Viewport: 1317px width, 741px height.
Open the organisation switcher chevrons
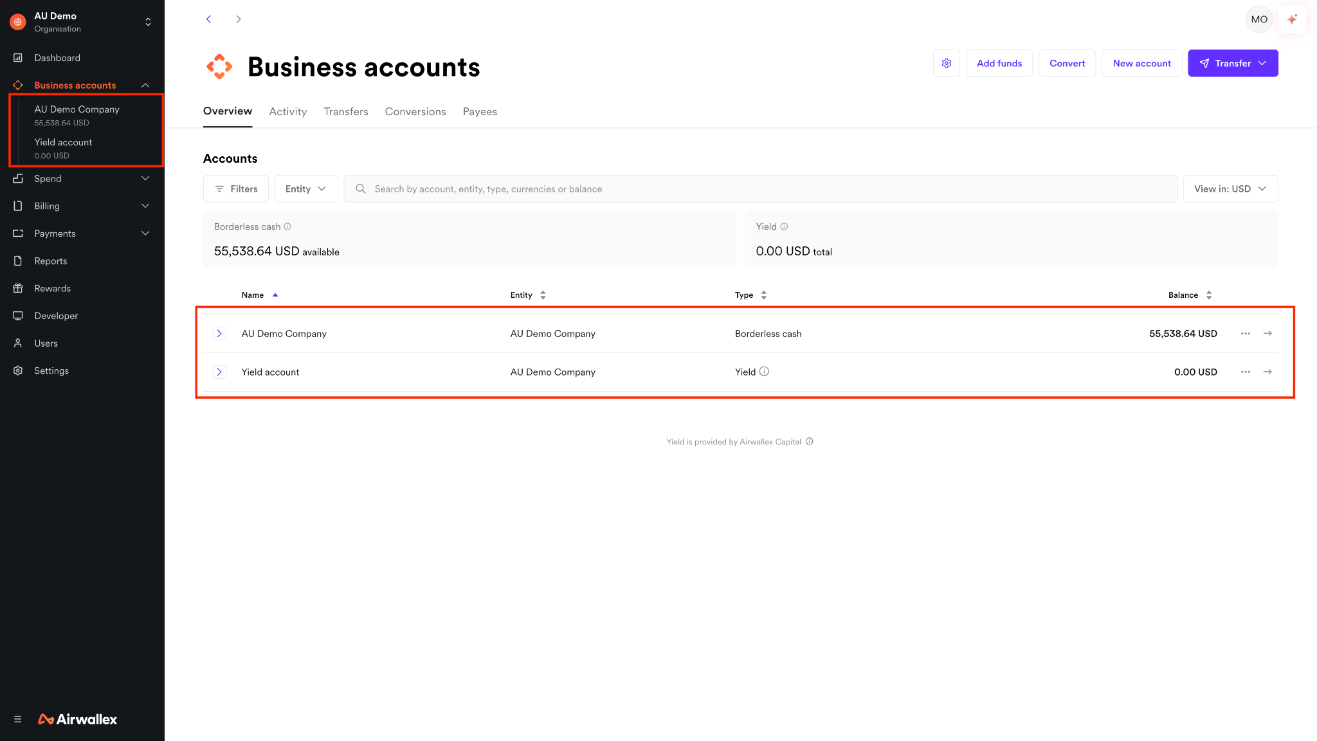[x=148, y=22]
